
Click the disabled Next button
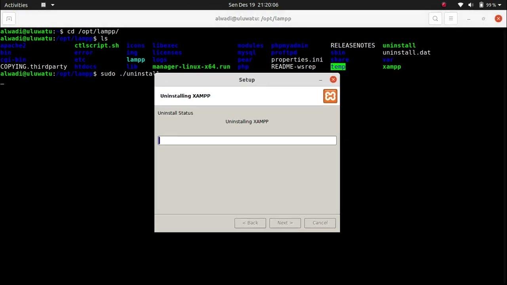tap(285, 223)
